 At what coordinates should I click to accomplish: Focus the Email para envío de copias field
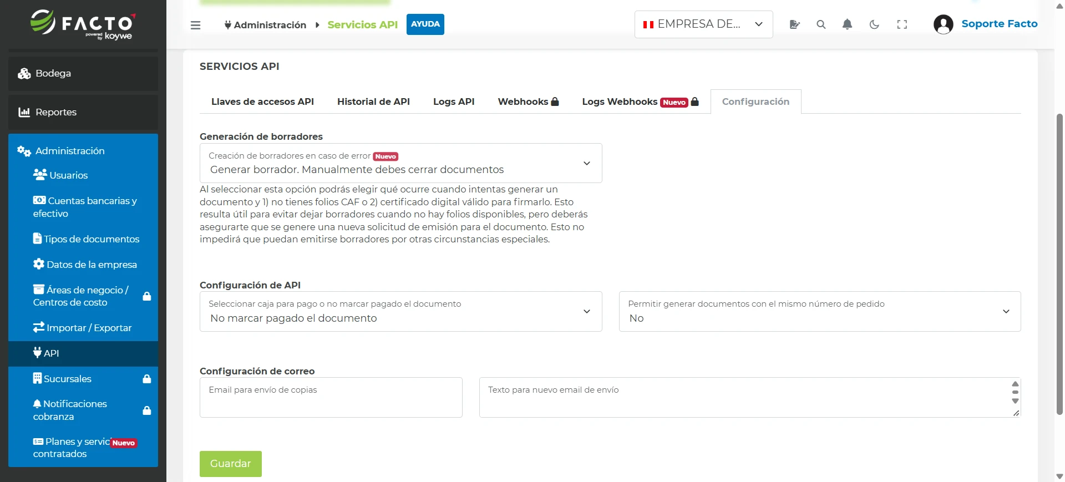pos(331,398)
